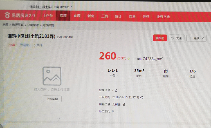Open the 新房 menu item
This screenshot has width=211, height=128.
91,16
